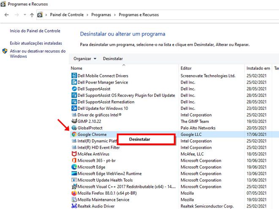Click the Intel(R) Dynamic Platform icon
Screen dimensions: 279x209
tap(74, 141)
